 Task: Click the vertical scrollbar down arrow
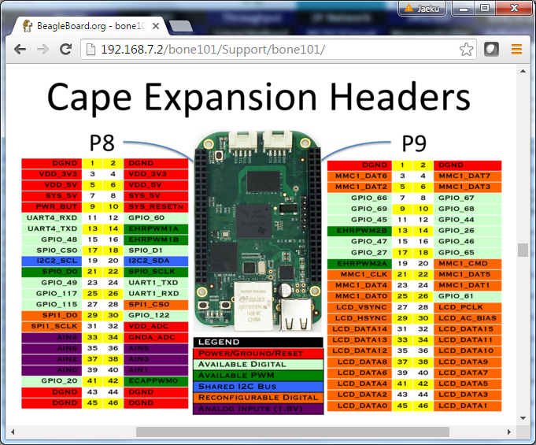(523, 418)
